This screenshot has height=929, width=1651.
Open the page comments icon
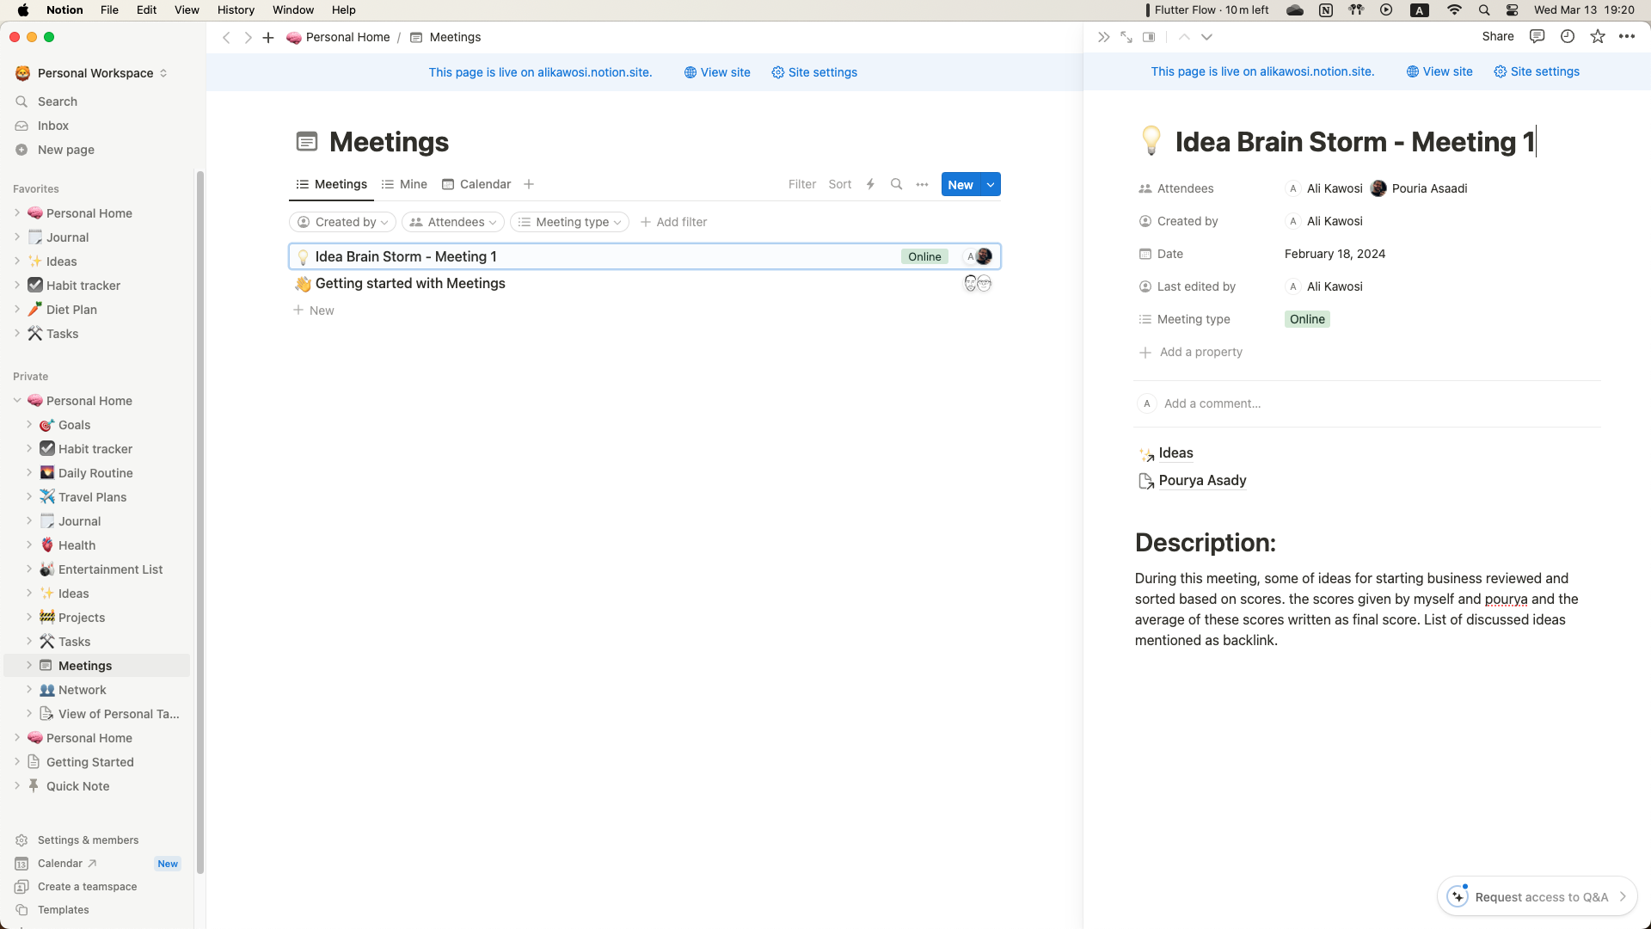tap(1537, 36)
